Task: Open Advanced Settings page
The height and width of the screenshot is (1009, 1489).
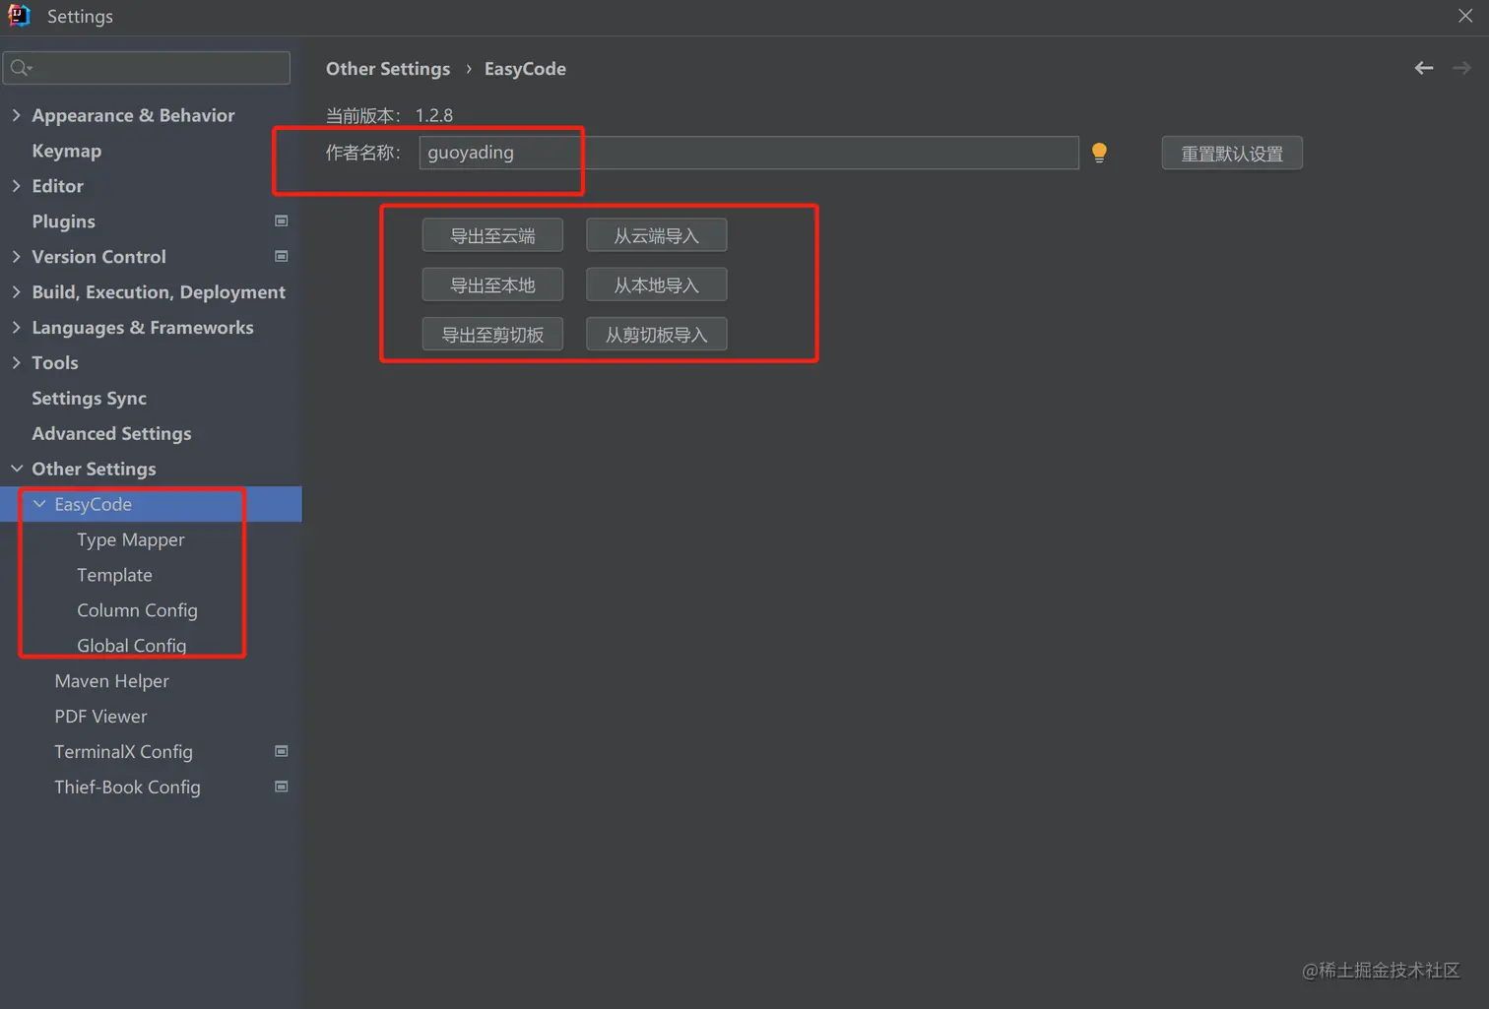Action: pyautogui.click(x=111, y=434)
